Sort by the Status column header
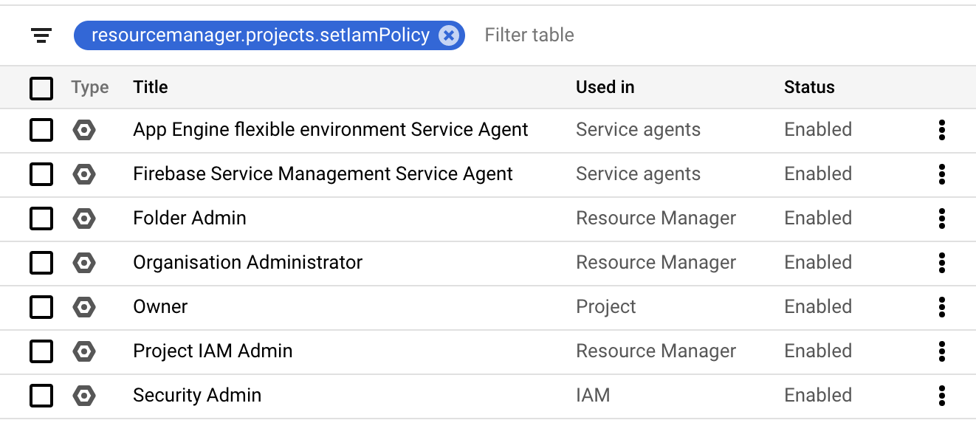The width and height of the screenshot is (976, 437). click(x=809, y=87)
